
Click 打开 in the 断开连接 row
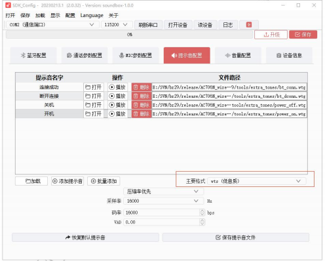(94, 96)
